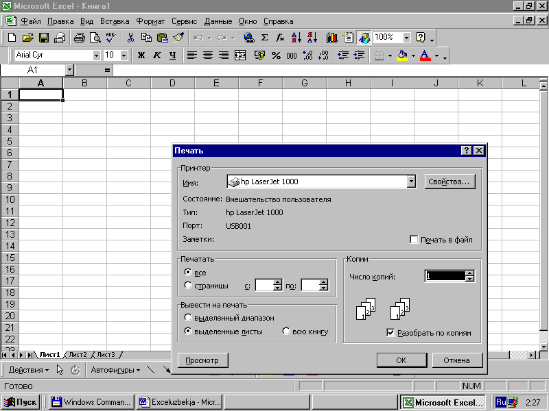Click the 'Число копий' input field
The width and height of the screenshot is (549, 411).
coord(445,276)
